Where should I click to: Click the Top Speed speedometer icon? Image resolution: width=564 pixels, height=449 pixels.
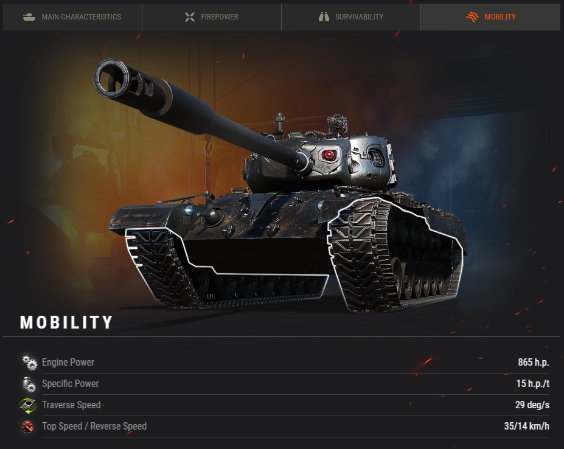27,426
